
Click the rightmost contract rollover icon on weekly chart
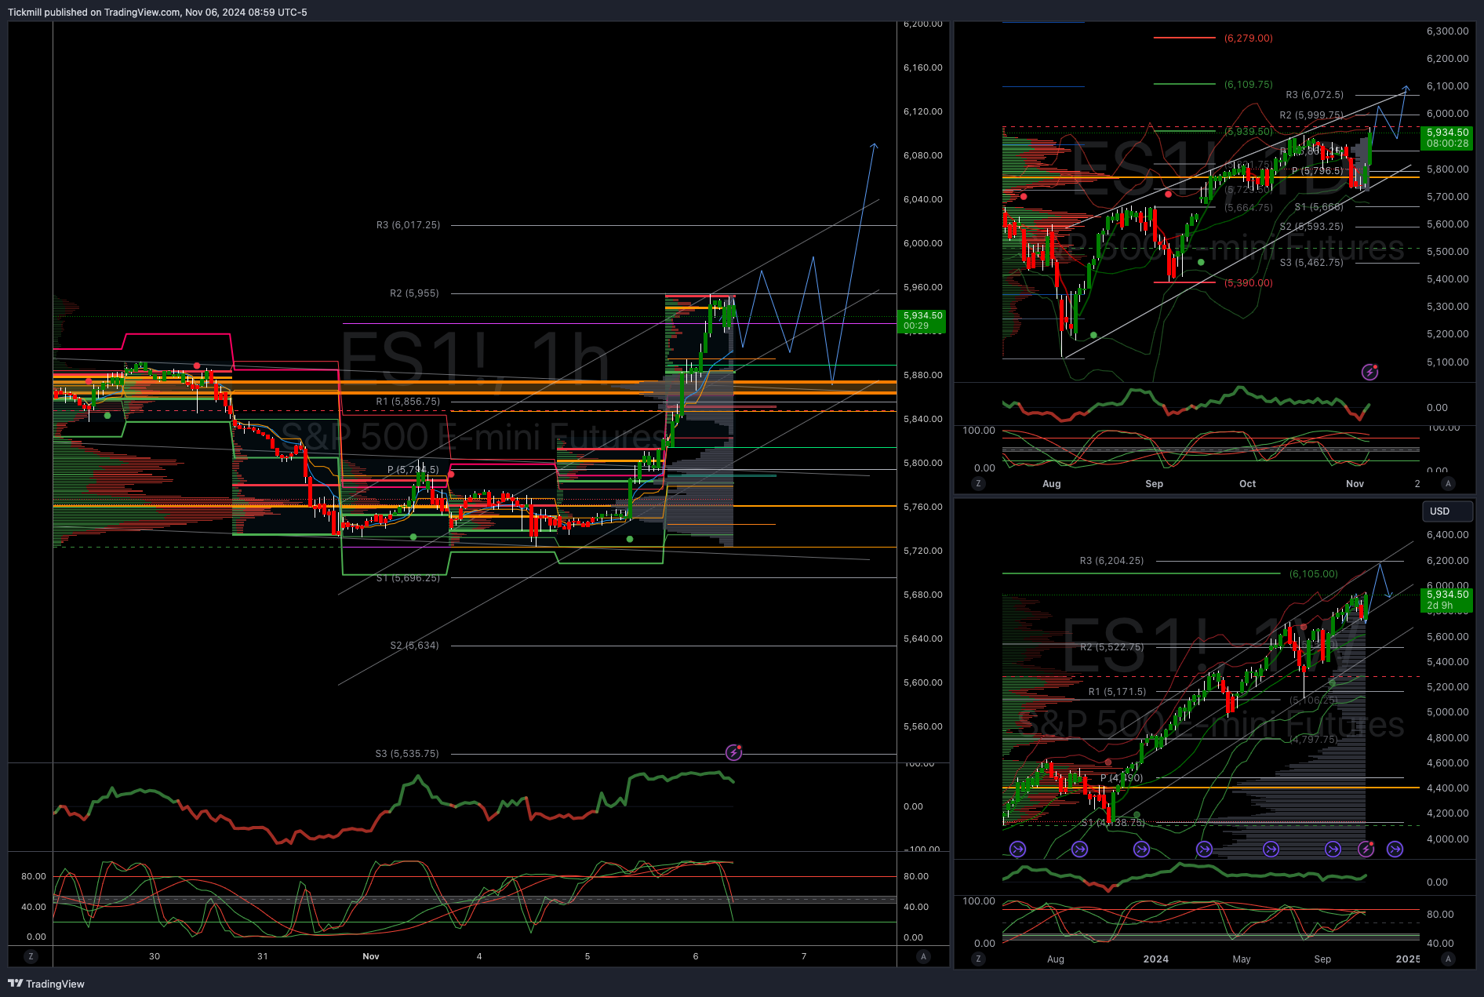tap(1395, 849)
